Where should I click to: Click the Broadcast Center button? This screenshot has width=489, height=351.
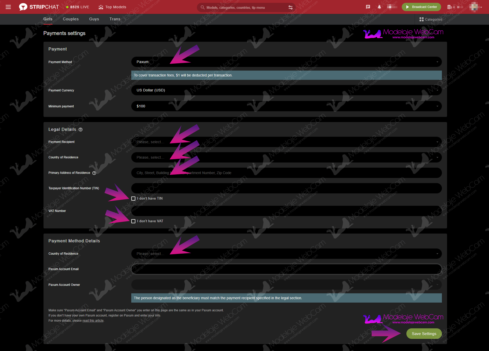pyautogui.click(x=421, y=7)
